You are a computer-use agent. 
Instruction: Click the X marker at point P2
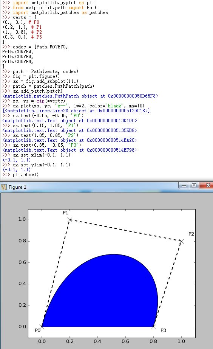pos(181,241)
